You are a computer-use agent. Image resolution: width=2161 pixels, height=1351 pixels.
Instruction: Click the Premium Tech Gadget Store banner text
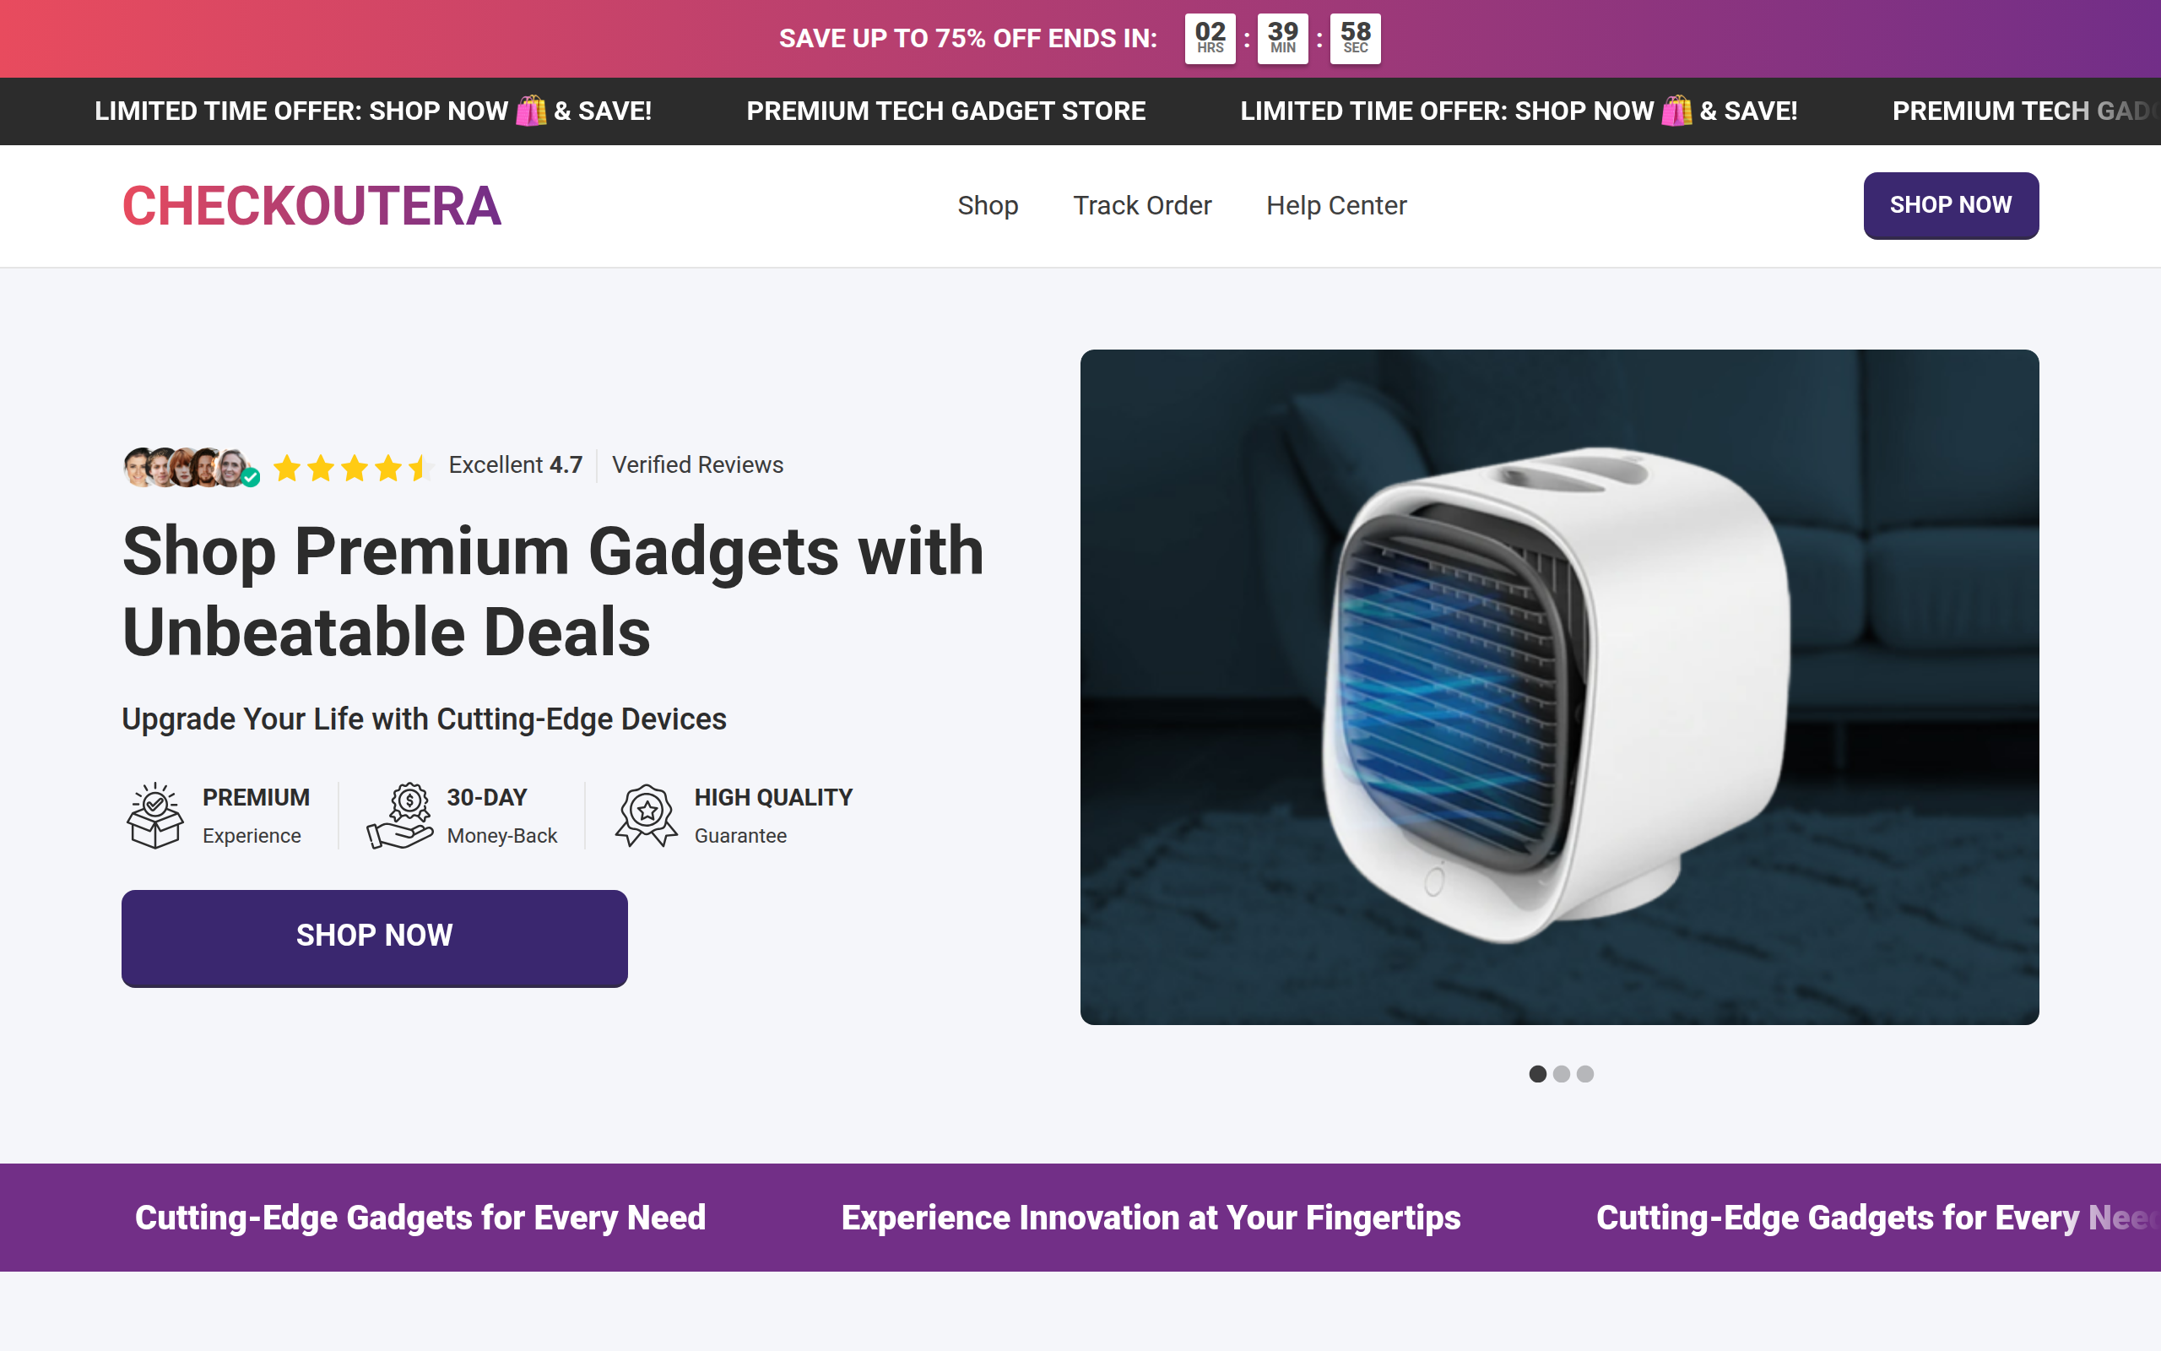point(945,111)
